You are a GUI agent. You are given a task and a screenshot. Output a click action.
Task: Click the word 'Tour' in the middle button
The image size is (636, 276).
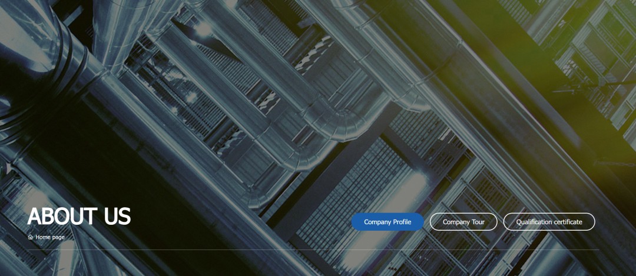[478, 222]
